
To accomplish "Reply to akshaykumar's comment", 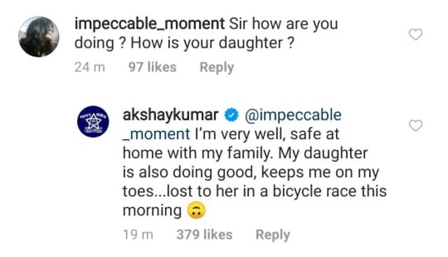I will (272, 235).
